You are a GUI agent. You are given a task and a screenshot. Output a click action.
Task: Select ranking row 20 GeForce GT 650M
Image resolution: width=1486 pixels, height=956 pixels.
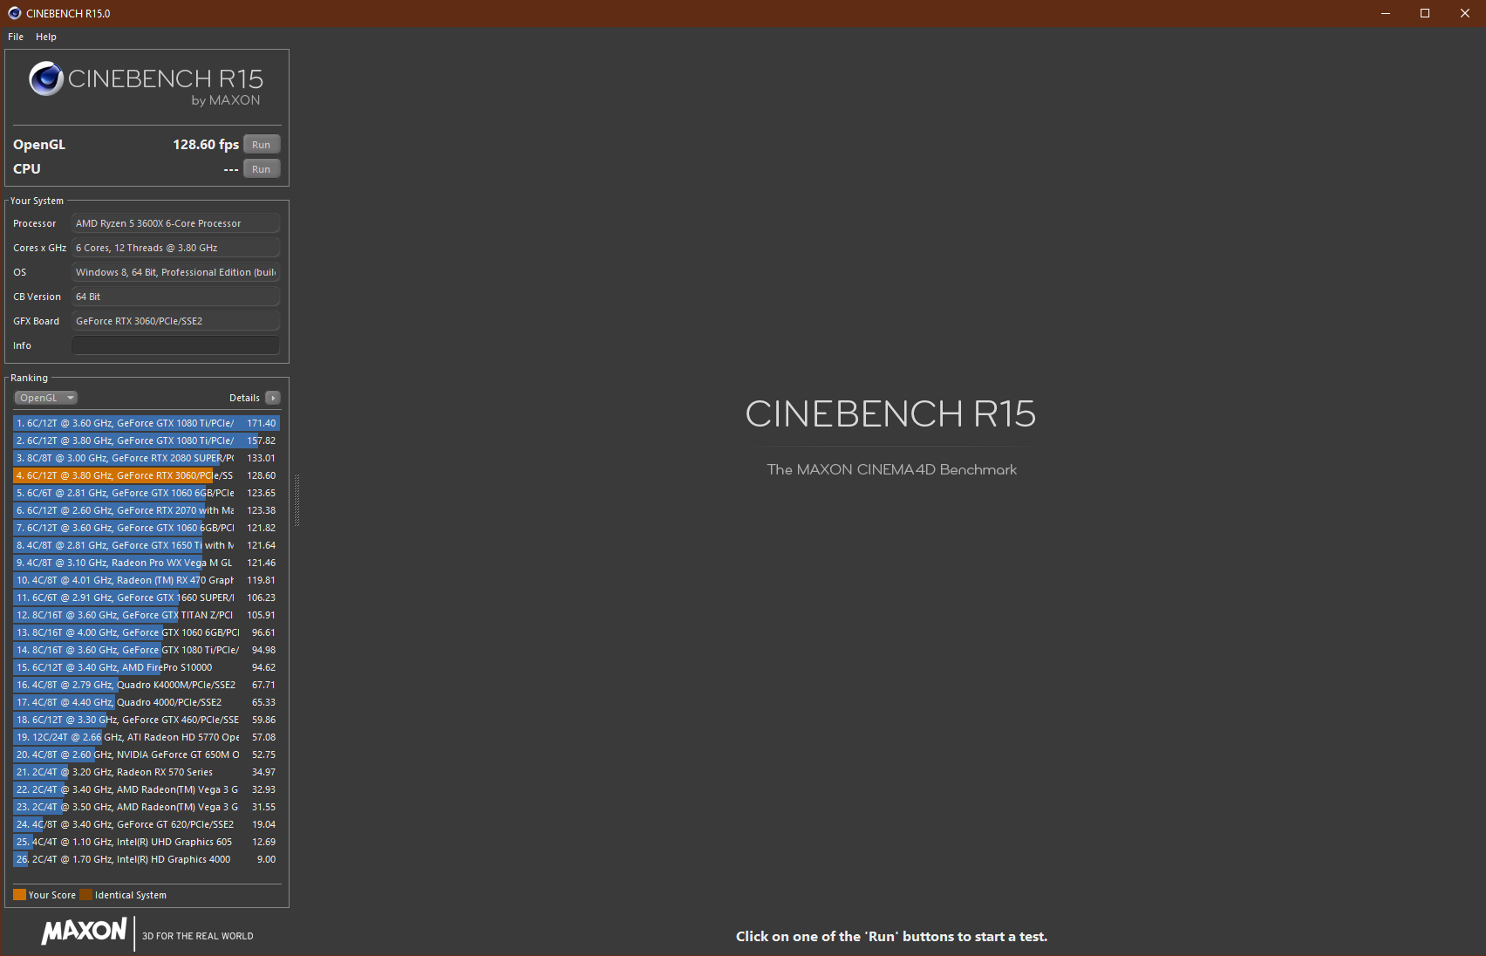147,755
